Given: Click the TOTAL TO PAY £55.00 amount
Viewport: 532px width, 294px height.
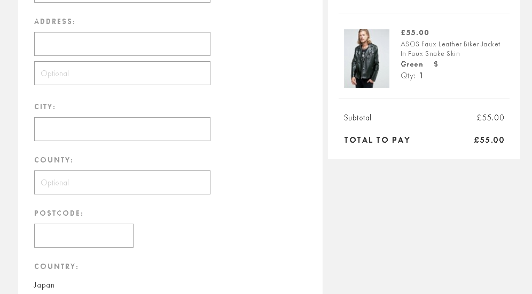Looking at the screenshot, I should click(x=489, y=140).
